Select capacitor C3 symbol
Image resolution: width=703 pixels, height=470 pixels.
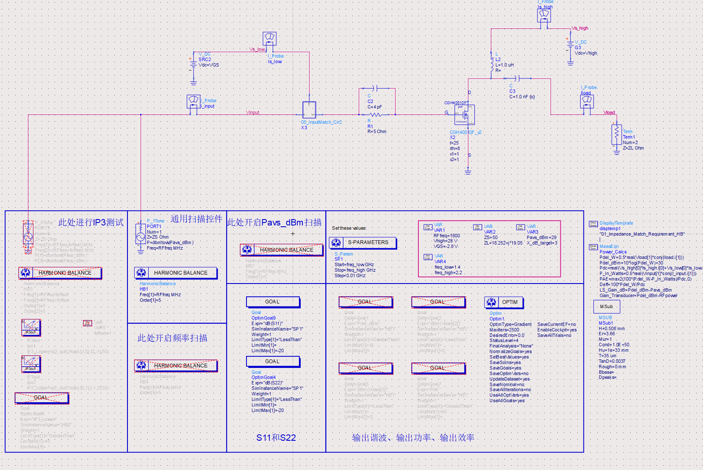click(x=517, y=78)
